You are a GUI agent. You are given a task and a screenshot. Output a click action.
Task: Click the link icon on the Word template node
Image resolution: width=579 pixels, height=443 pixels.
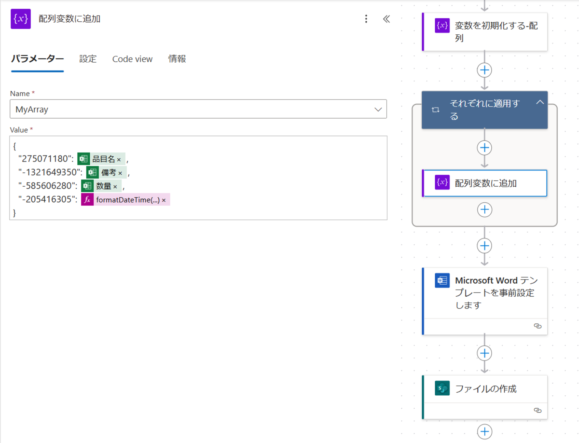click(538, 326)
